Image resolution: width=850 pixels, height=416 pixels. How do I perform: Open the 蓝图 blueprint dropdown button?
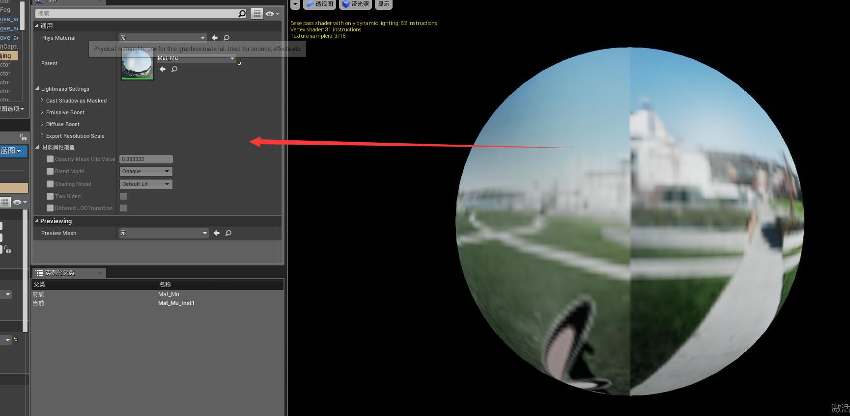[x=13, y=151]
